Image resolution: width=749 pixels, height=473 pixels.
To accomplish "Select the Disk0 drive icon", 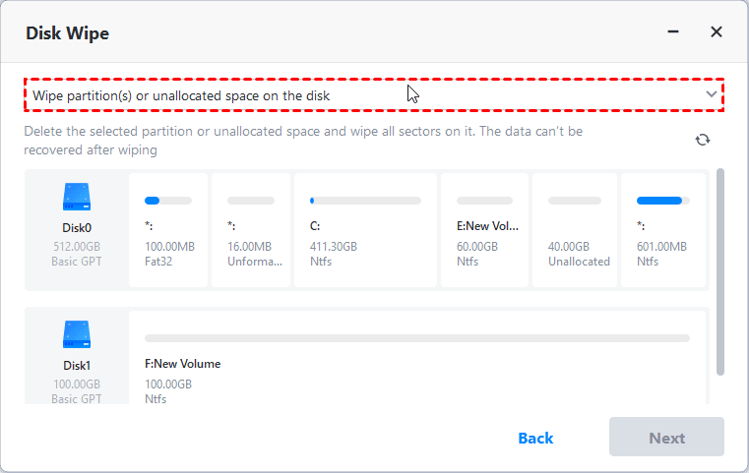I will (77, 197).
